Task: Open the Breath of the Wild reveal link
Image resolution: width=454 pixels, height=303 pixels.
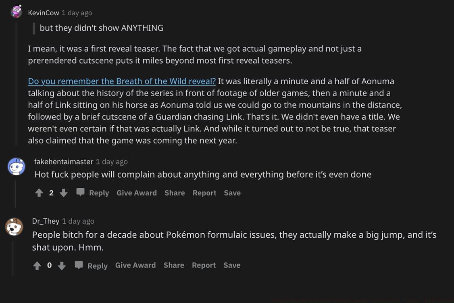Action: pos(122,81)
